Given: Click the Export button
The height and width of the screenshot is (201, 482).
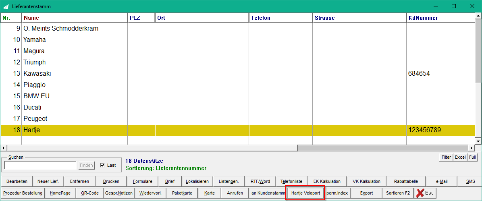Looking at the screenshot, I should pyautogui.click(x=366, y=193).
